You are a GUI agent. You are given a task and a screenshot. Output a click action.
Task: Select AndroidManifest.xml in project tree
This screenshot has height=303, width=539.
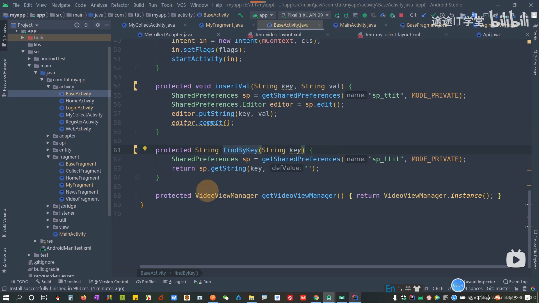tap(69, 248)
